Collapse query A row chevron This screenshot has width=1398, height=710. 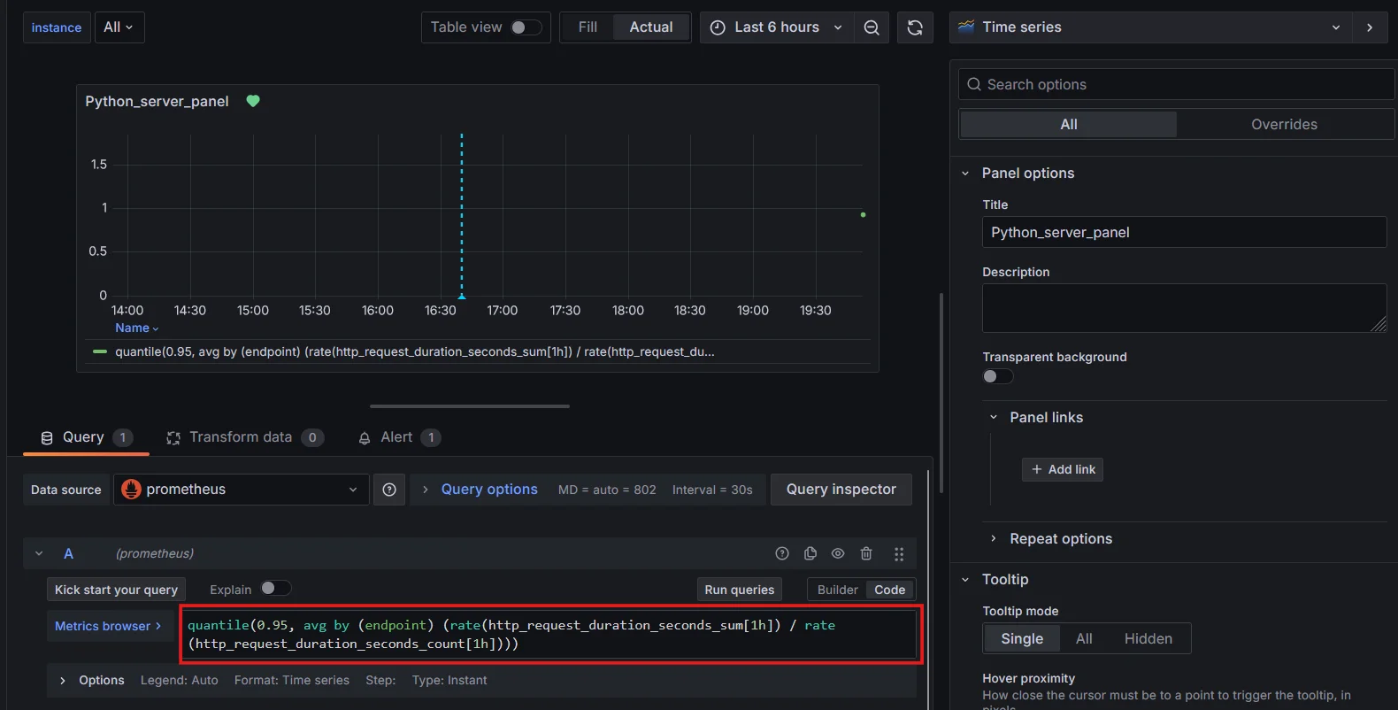pyautogui.click(x=39, y=553)
